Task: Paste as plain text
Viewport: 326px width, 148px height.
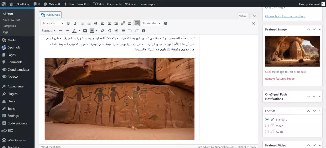Action: [85, 31]
